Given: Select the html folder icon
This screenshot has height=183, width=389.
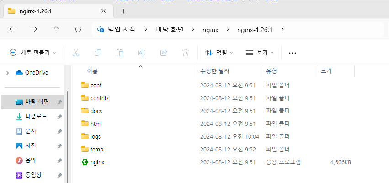Looking at the screenshot, I should [x=85, y=124].
